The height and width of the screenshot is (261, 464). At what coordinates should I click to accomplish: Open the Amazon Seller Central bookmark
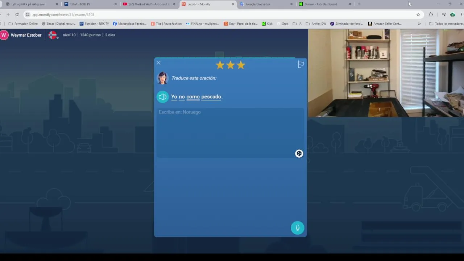click(384, 24)
